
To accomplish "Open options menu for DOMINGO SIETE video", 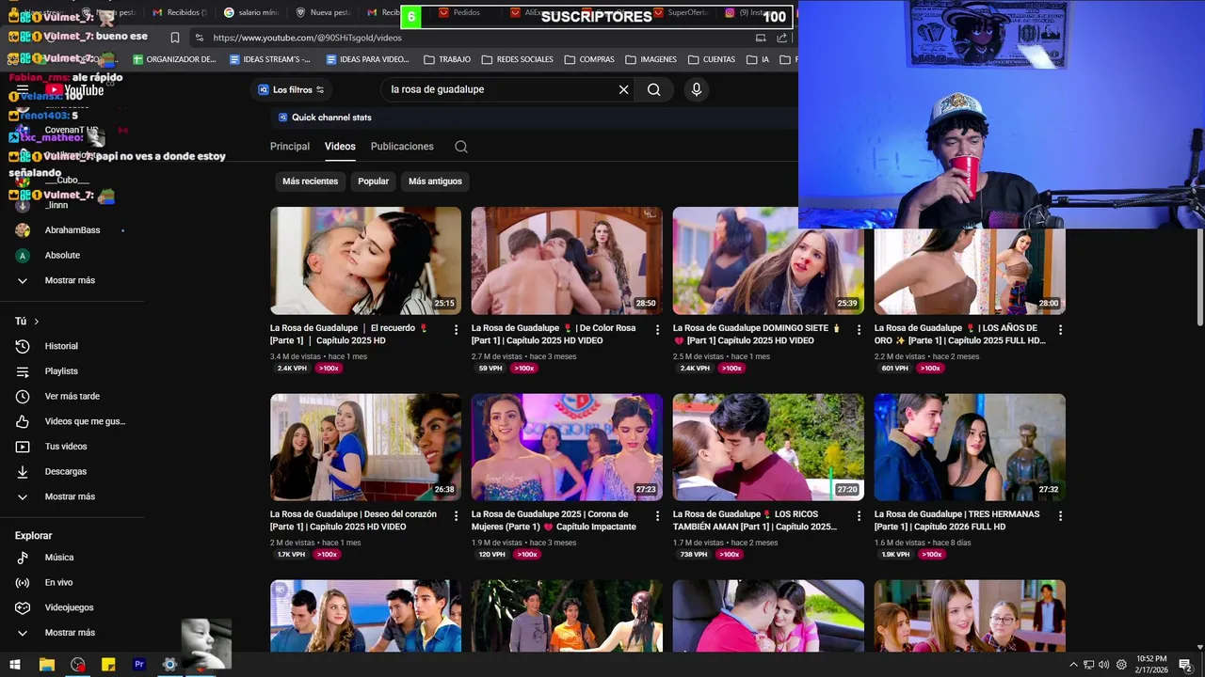I will (x=859, y=330).
